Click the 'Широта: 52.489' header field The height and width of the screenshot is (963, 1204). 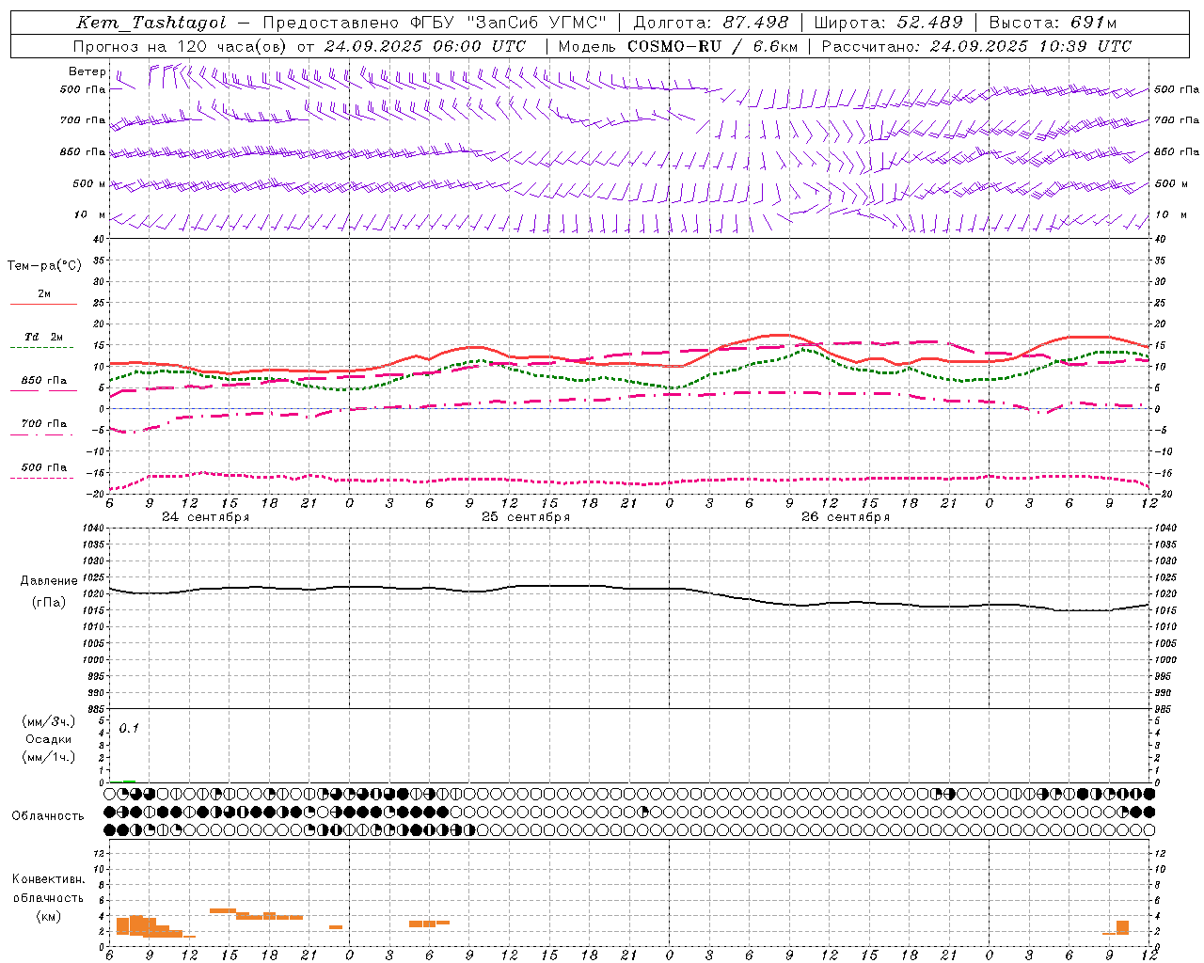point(889,23)
